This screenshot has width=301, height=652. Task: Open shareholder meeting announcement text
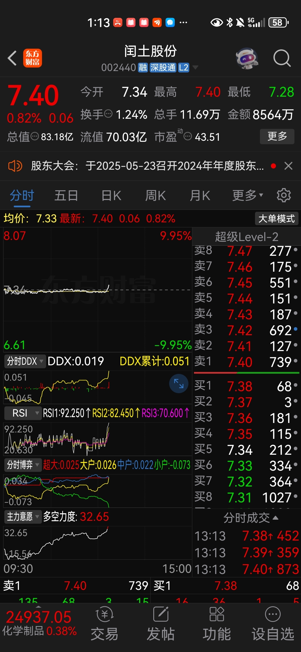(147, 166)
